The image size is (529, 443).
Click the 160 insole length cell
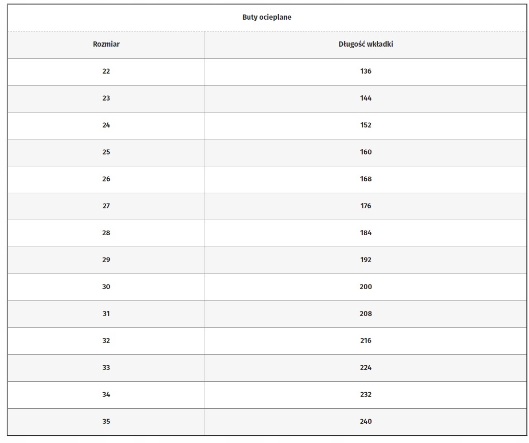point(366,152)
